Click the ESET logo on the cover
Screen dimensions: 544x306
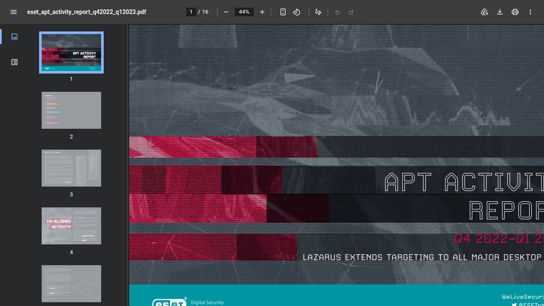pos(170,302)
